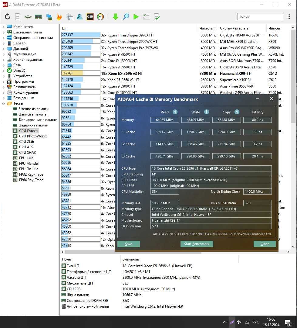This screenshot has height=328, width=297.
Task: Expand the Дисплей tree node
Action: pyautogui.click(x=3, y=49)
